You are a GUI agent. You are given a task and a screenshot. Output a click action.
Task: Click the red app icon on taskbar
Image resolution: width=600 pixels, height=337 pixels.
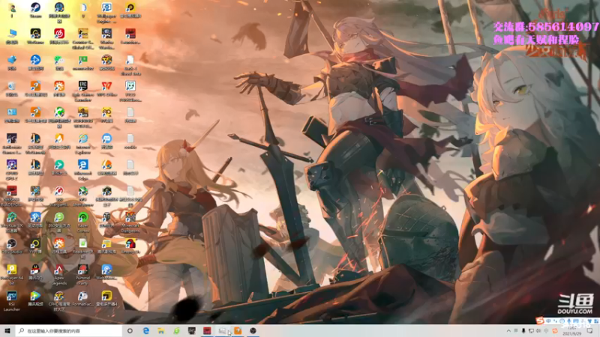coord(207,331)
